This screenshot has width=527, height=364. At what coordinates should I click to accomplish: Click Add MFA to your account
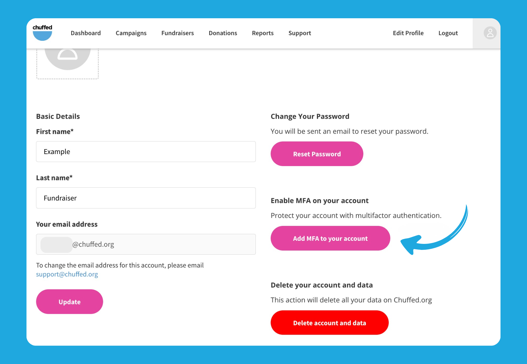pyautogui.click(x=330, y=238)
